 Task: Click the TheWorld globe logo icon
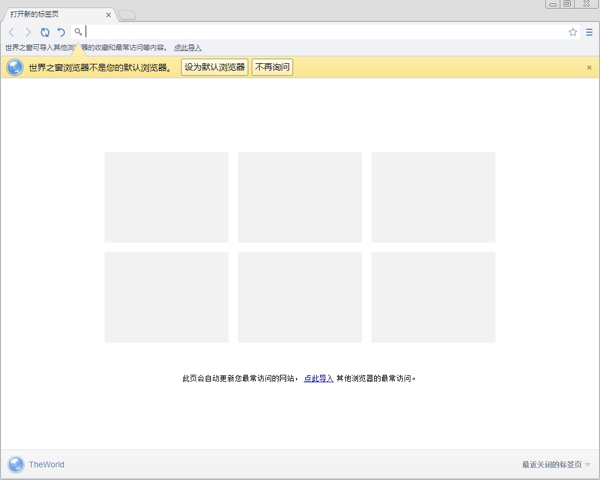(16, 464)
